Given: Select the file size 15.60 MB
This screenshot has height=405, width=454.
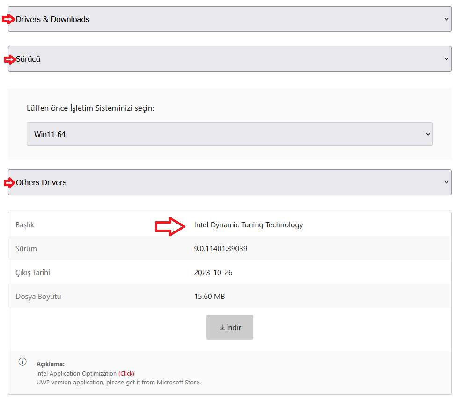Looking at the screenshot, I should [x=209, y=297].
